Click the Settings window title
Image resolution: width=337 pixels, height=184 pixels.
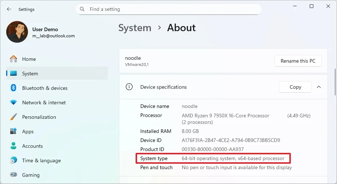coord(27,9)
